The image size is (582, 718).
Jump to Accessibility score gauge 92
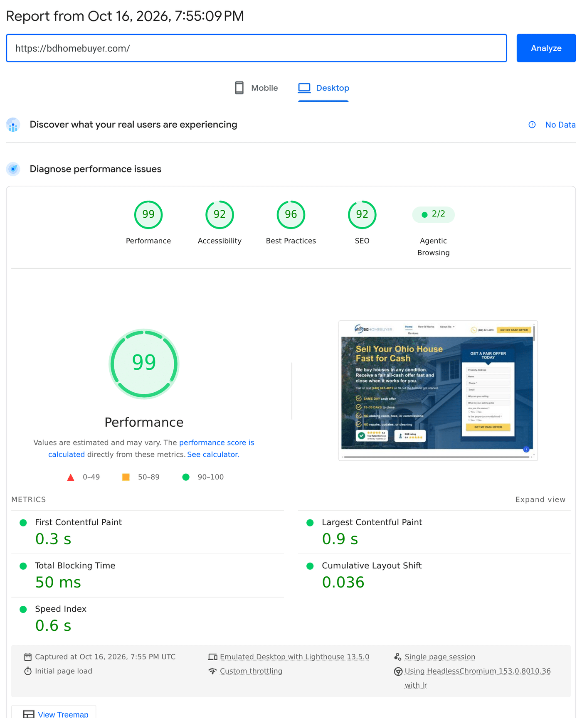tap(219, 215)
